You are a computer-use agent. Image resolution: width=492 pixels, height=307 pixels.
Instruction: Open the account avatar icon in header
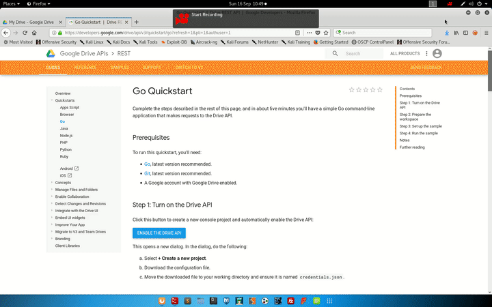coord(437,53)
